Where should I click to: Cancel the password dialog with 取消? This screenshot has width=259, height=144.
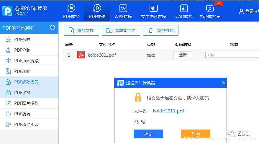(196, 134)
